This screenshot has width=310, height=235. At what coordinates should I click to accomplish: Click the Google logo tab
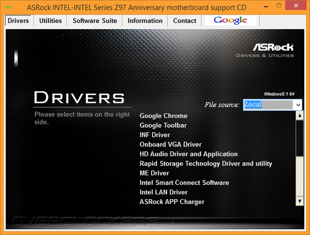click(x=231, y=20)
